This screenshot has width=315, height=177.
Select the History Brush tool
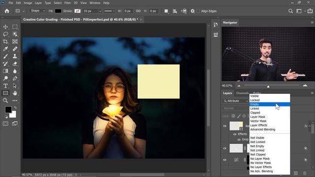[5, 63]
